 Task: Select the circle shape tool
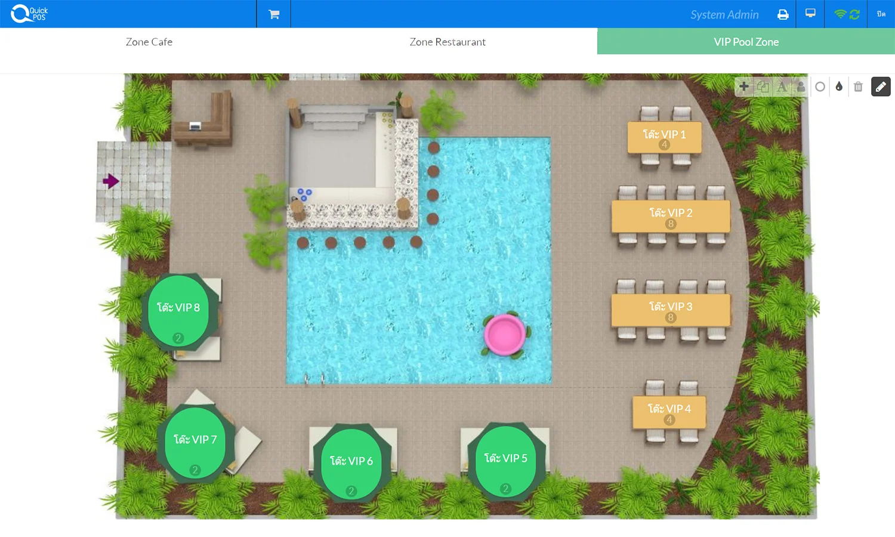pyautogui.click(x=820, y=87)
